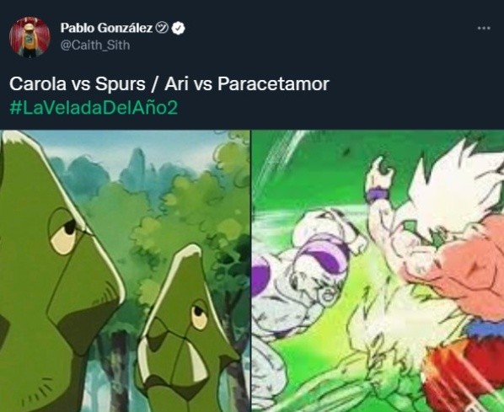Click the vertical divider between the two images
Image resolution: width=504 pixels, height=412 pixels.
click(x=250, y=271)
